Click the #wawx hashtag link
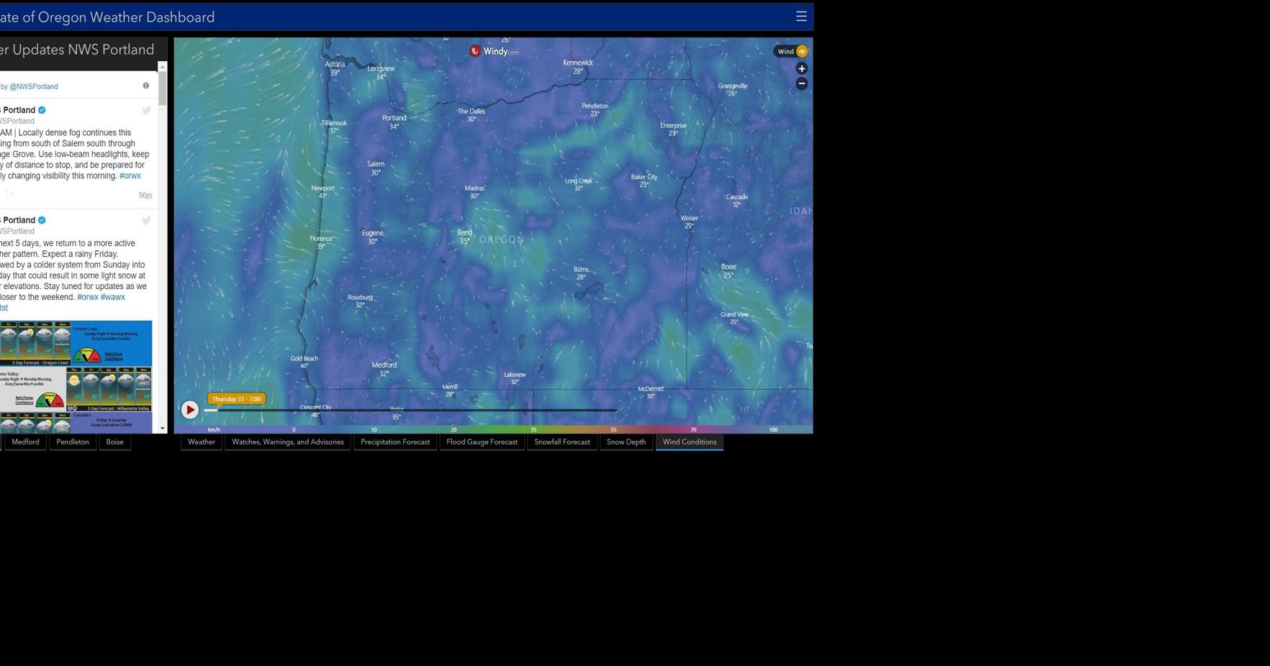 point(113,297)
